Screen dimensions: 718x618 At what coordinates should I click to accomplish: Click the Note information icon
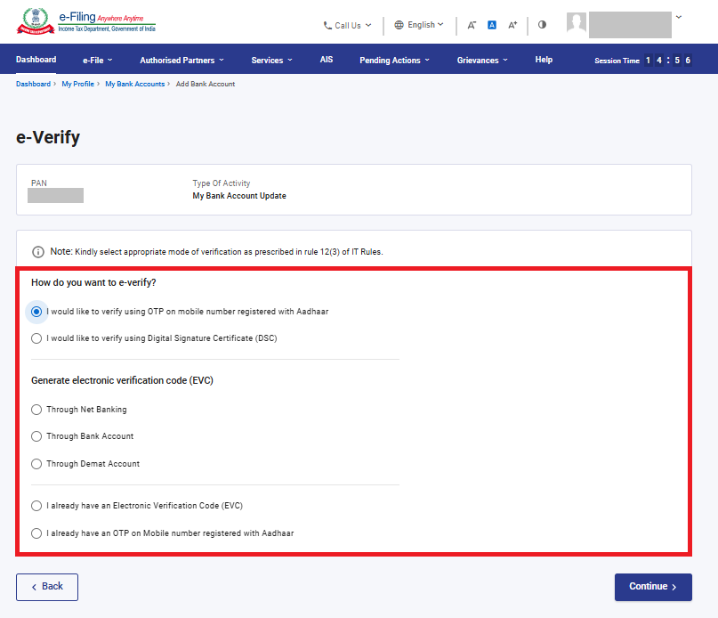[38, 252]
